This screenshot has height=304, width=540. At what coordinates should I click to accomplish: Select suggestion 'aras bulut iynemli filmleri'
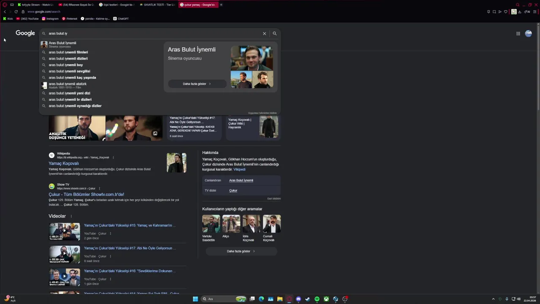click(x=68, y=52)
